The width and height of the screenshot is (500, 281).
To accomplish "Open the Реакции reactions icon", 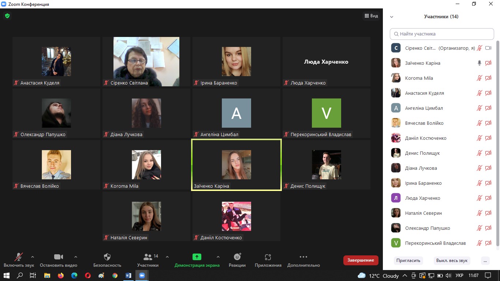I will coord(237,257).
